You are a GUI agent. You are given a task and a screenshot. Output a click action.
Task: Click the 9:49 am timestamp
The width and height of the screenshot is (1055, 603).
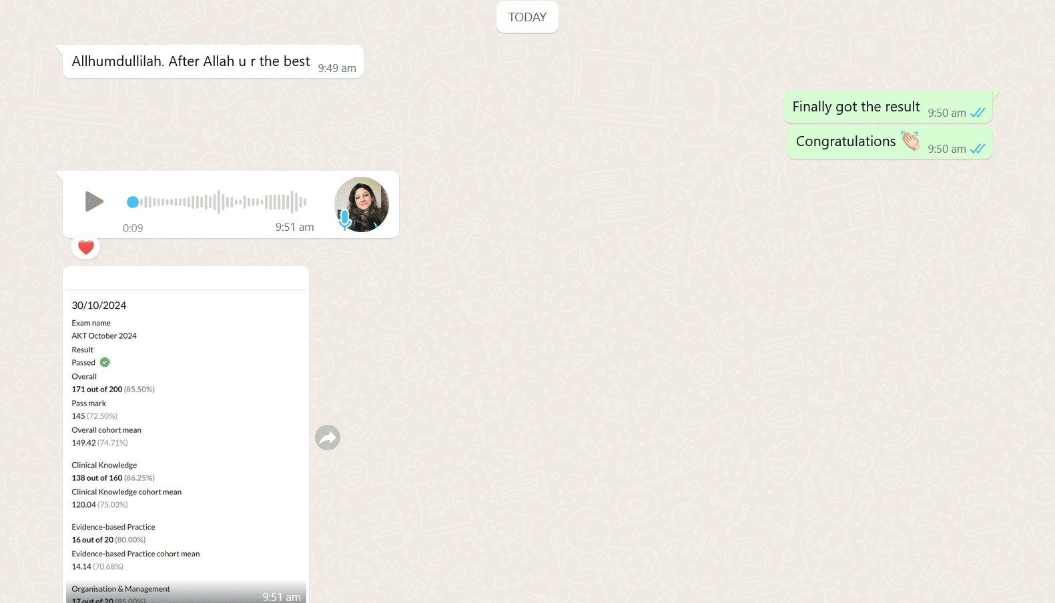pyautogui.click(x=337, y=68)
